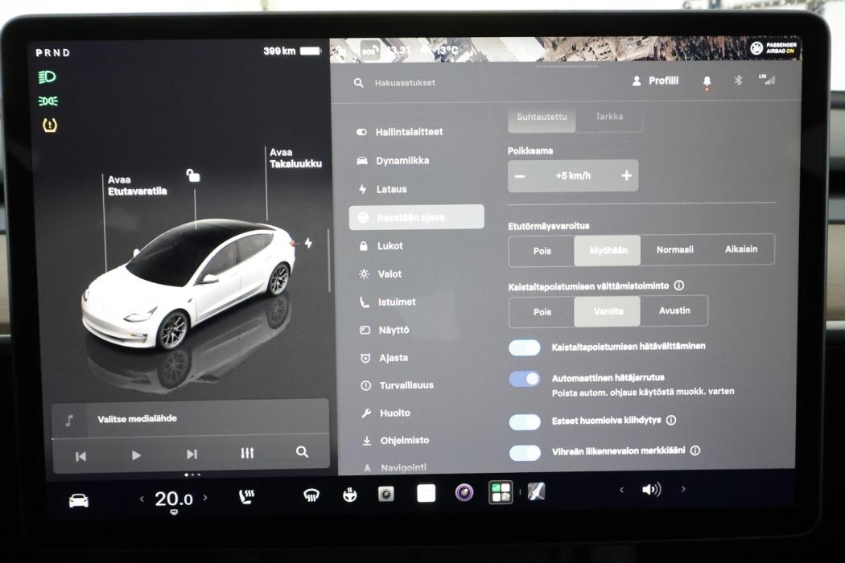Toggle Esteet huomioiva kiihdytys switch
The image size is (845, 563).
(x=525, y=421)
